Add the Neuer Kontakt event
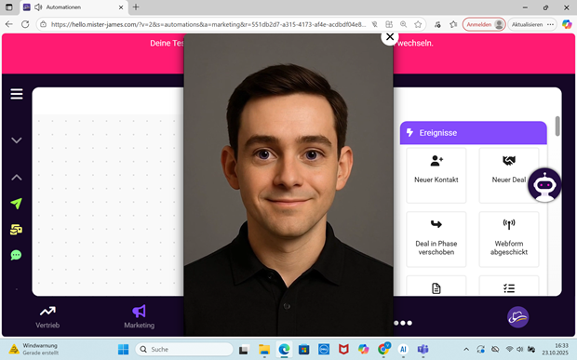Screen dimensions: 577x360 [x=436, y=176]
